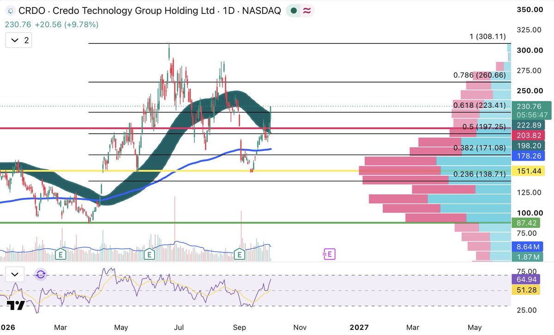Select the red 203.82 price label
The image size is (554, 335).
click(x=529, y=135)
